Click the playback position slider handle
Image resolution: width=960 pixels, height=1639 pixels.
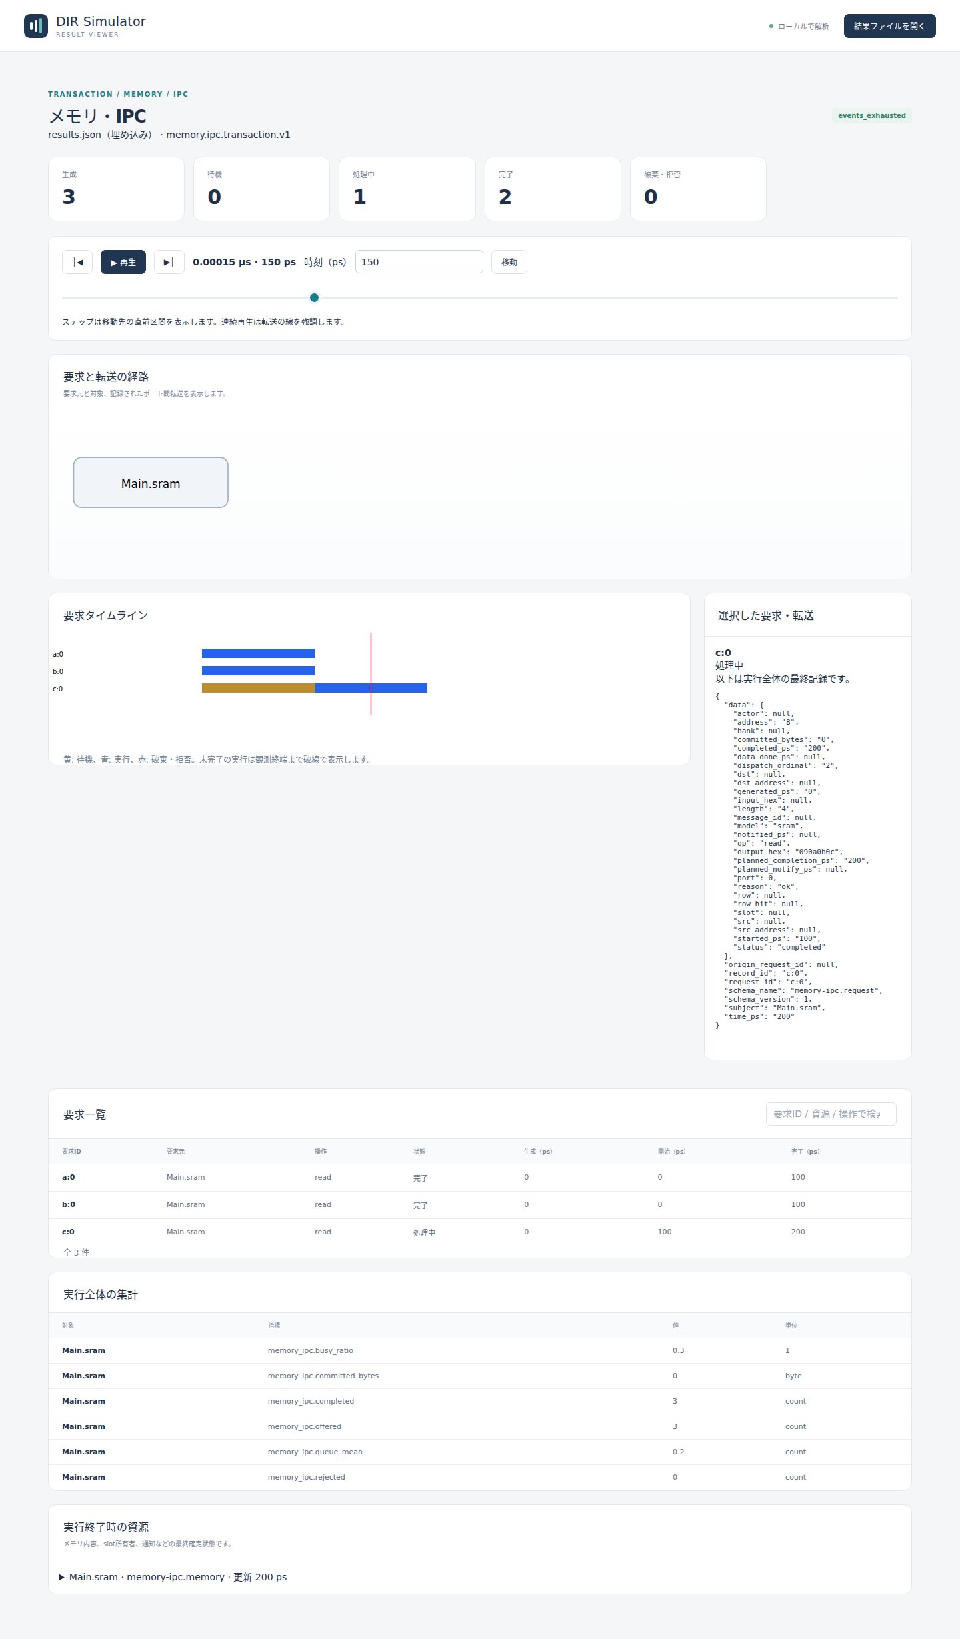(x=314, y=298)
